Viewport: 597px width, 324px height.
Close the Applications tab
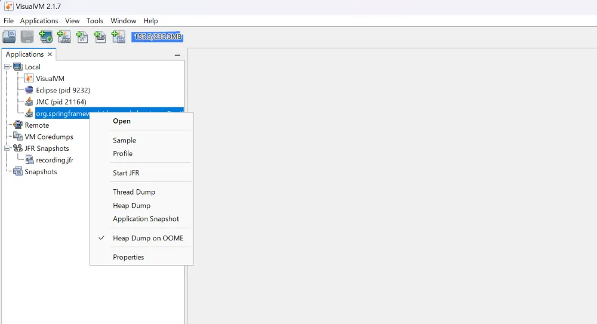pos(50,54)
